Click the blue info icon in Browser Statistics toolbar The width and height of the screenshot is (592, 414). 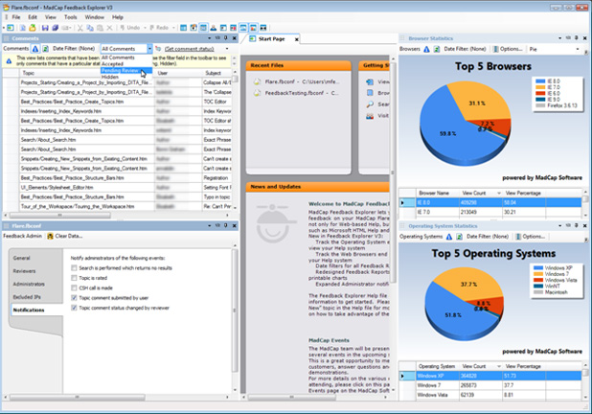pos(426,49)
